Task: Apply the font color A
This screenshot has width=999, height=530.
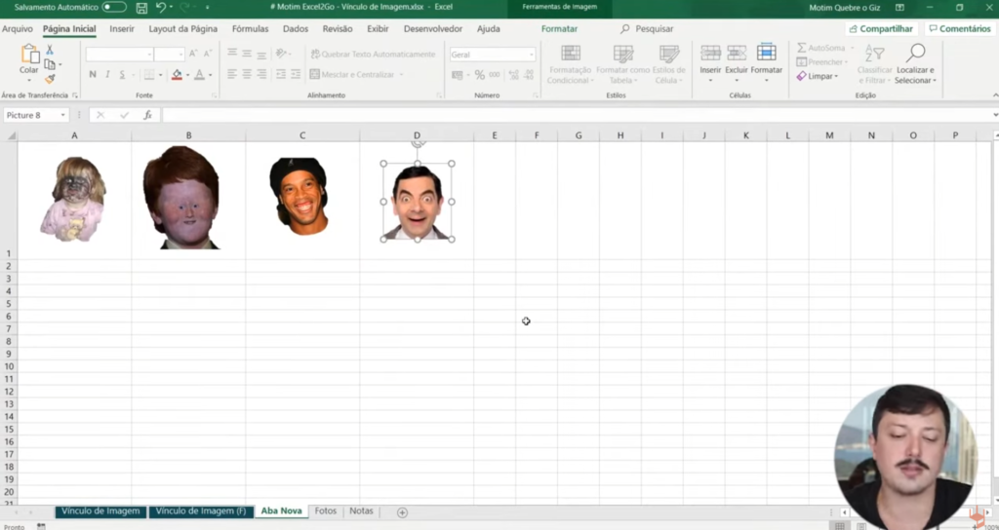Action: coord(199,74)
